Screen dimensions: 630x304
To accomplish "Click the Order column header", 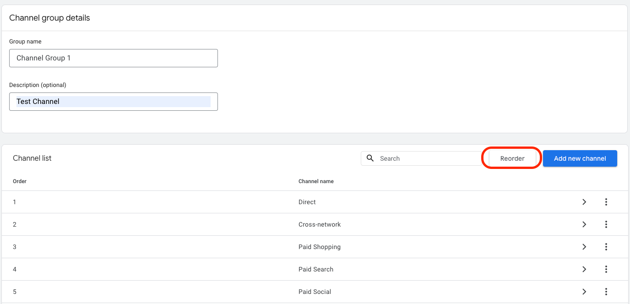I will click(20, 181).
